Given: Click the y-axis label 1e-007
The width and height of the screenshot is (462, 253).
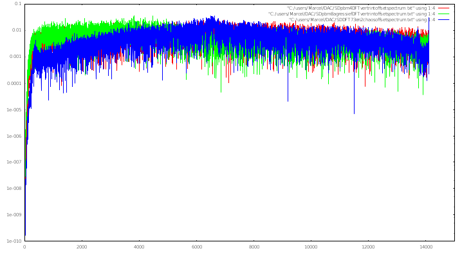Looking at the screenshot, I should tap(14, 162).
